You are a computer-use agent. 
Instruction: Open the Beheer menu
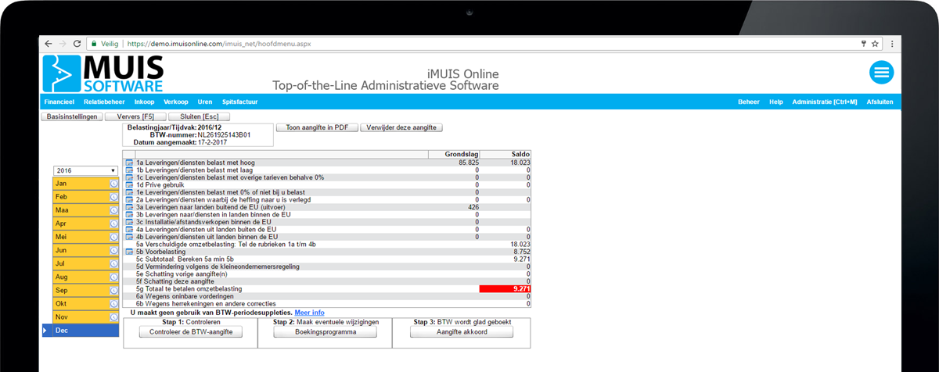pos(749,102)
